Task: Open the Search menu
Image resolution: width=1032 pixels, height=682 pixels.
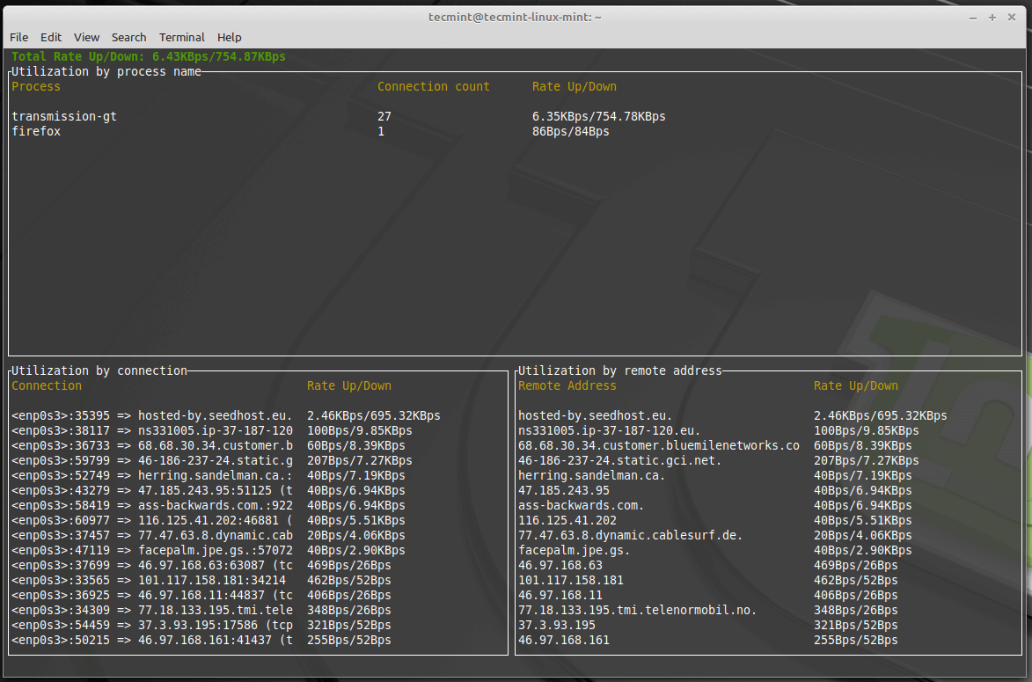Action: click(x=128, y=37)
